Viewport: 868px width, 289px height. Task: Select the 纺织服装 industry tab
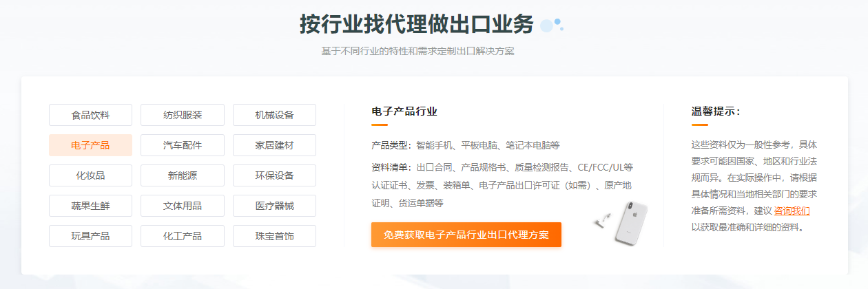pos(183,115)
